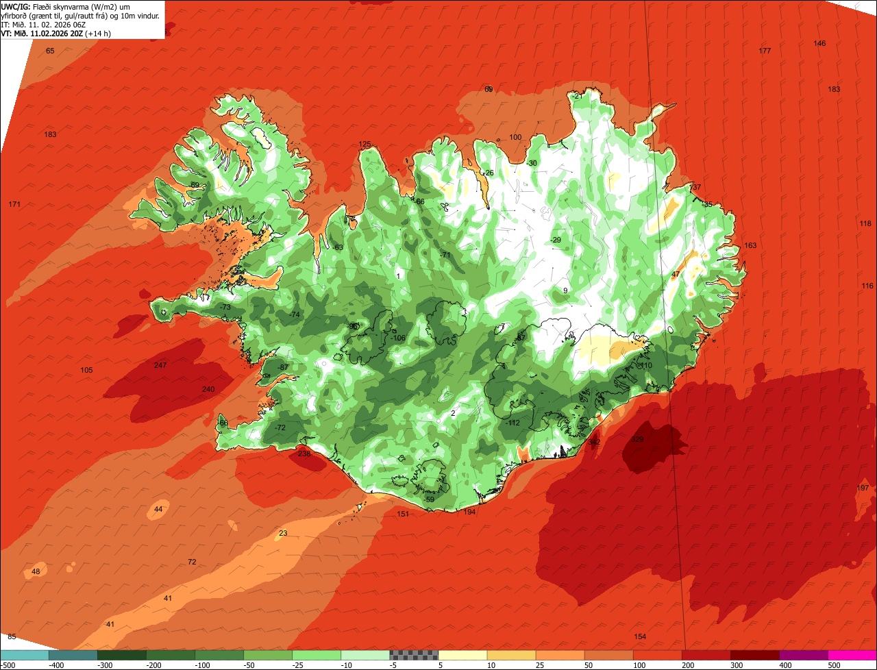This screenshot has height=670, width=877.
Task: Click the map value 238
Action: (x=304, y=454)
